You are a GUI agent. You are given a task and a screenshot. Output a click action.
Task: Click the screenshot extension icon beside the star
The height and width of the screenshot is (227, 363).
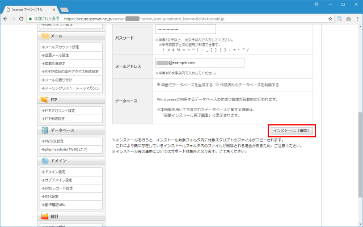(339, 19)
